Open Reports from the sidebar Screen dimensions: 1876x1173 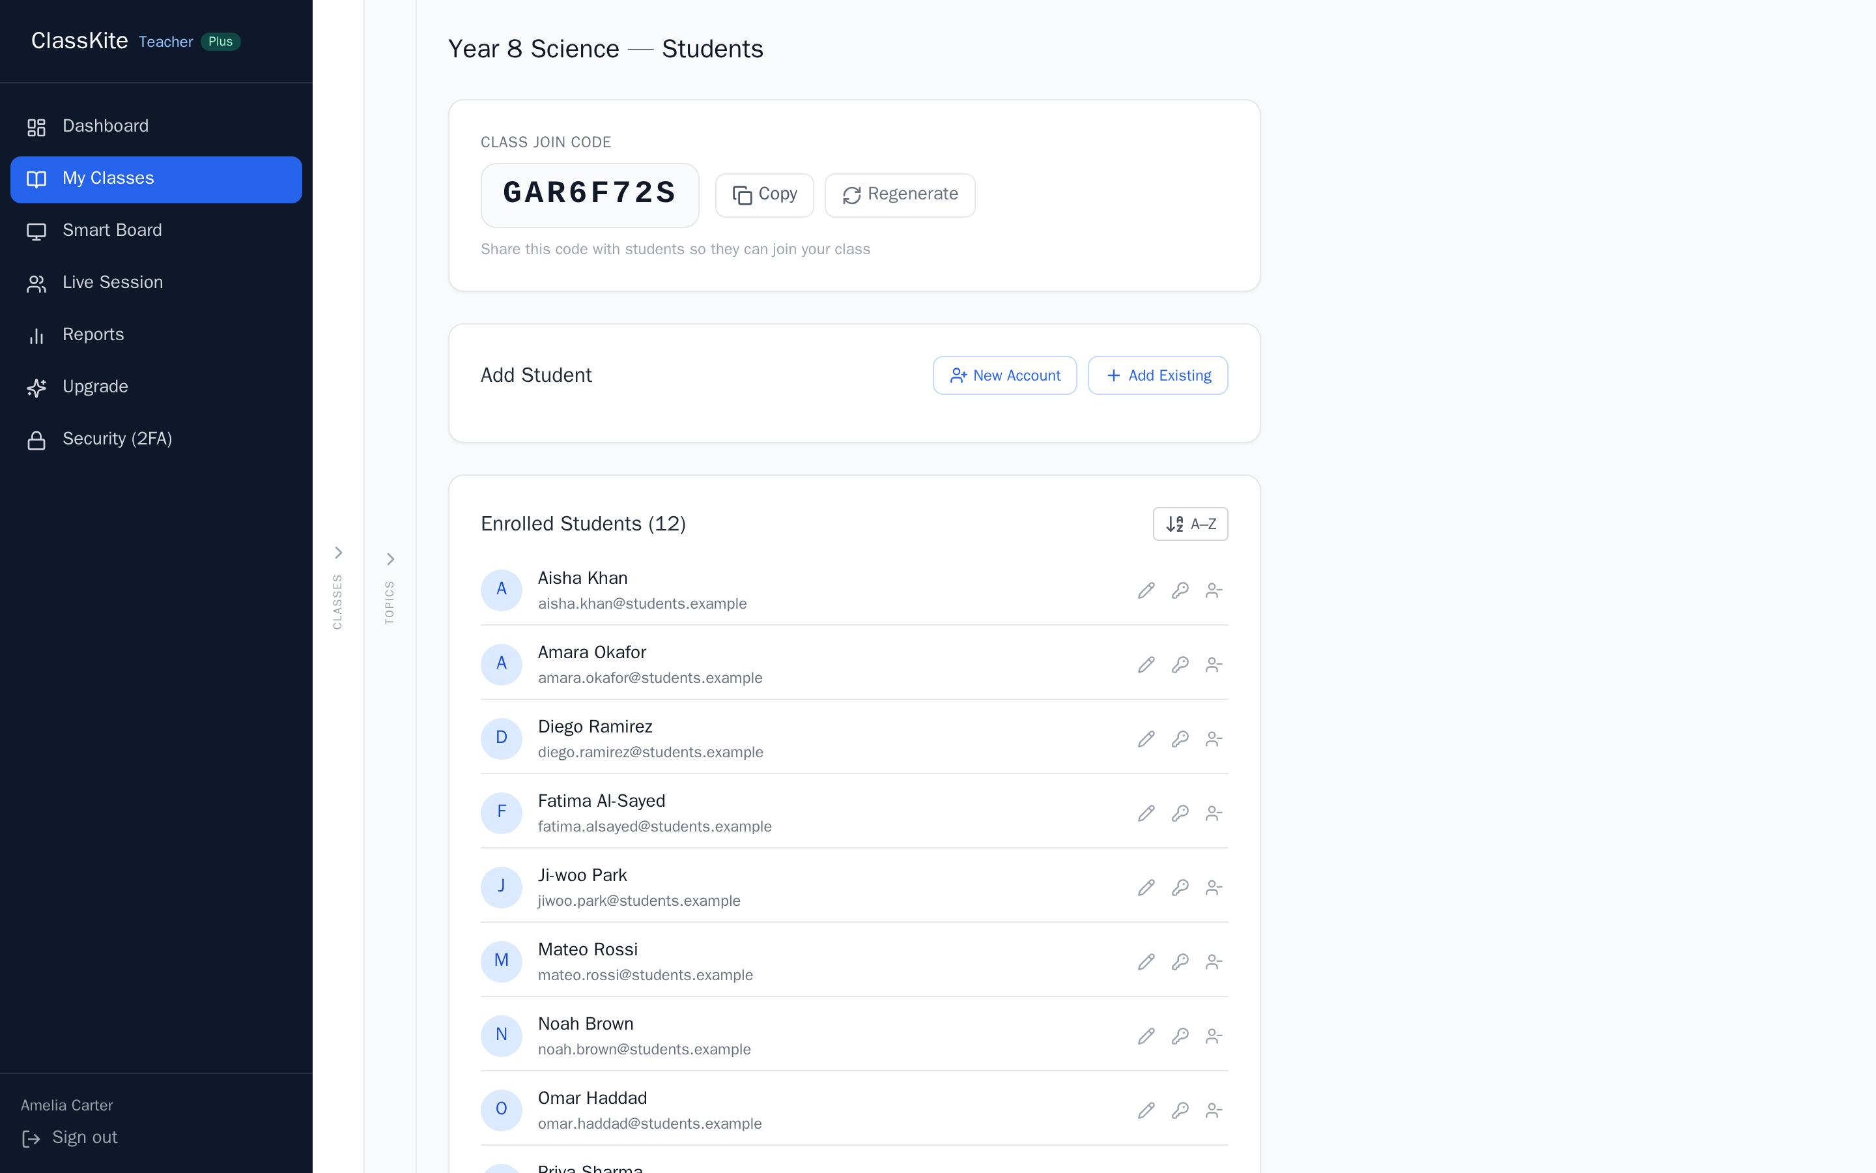[156, 335]
